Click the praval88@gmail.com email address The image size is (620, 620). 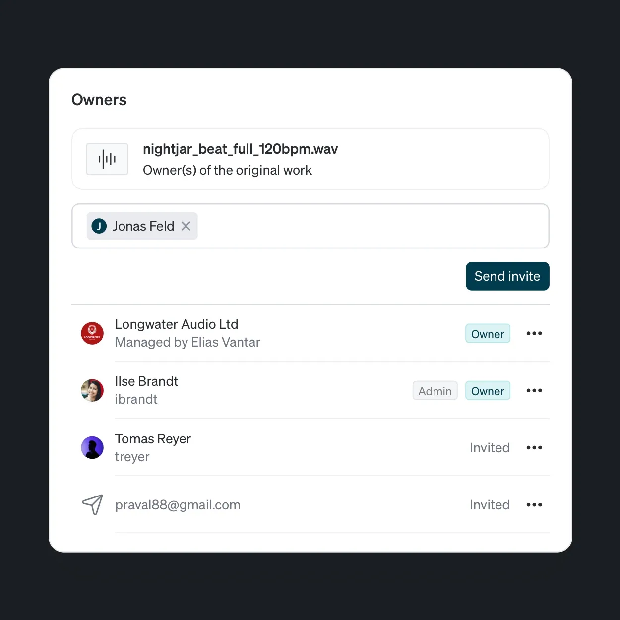pos(178,505)
